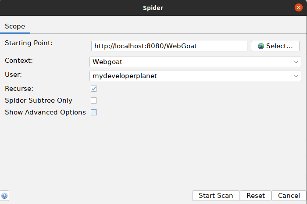Tick the Show Advanced Options checkbox
The image size is (307, 204).
(x=94, y=112)
